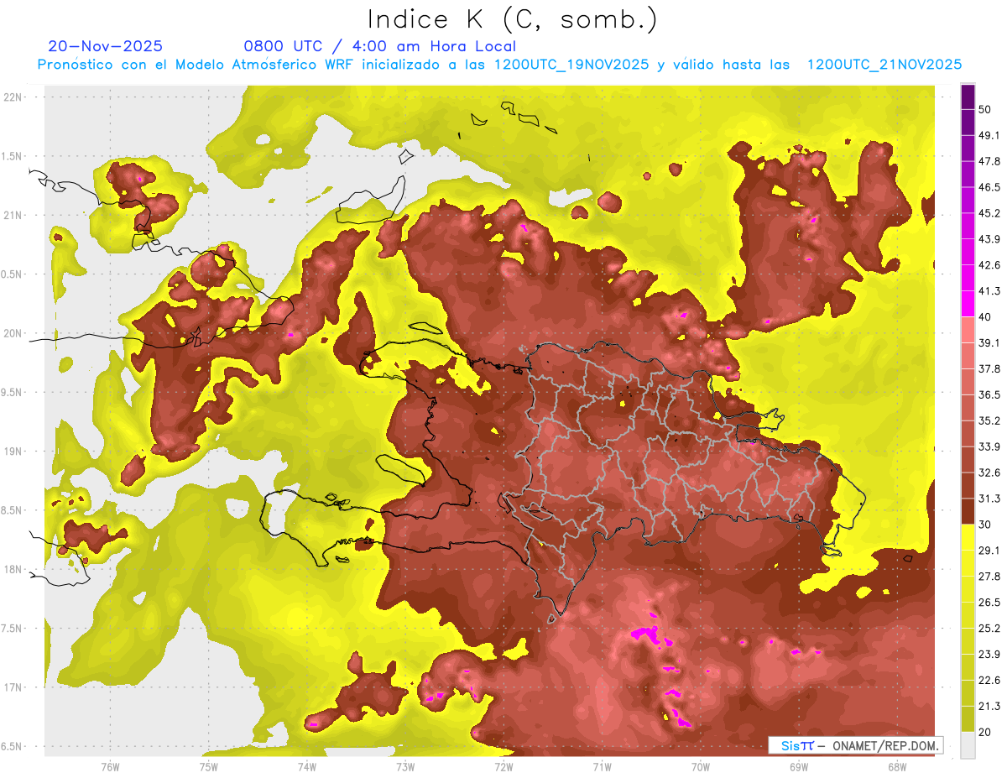Click the gray colorbar segment below 20
The image size is (1007, 778).
[x=968, y=744]
